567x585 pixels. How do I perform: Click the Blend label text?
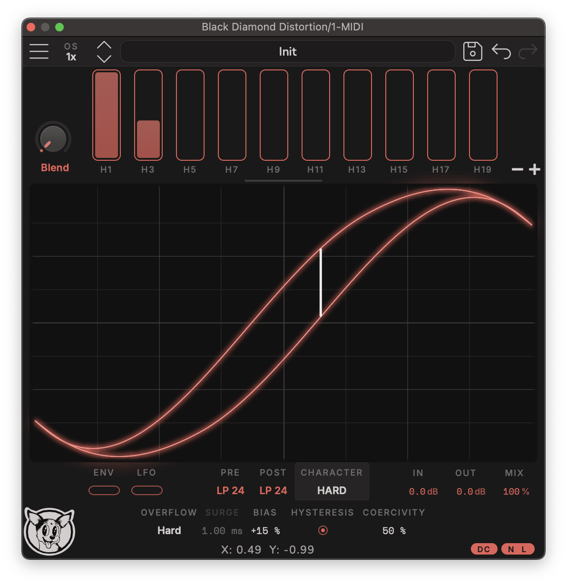click(55, 168)
